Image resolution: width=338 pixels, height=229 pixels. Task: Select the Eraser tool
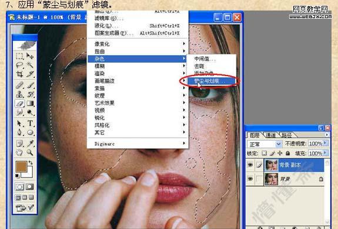coord(19,103)
